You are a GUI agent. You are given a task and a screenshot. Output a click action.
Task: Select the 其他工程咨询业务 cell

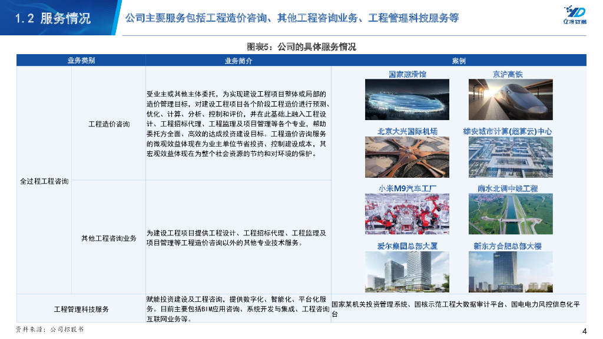109,238
